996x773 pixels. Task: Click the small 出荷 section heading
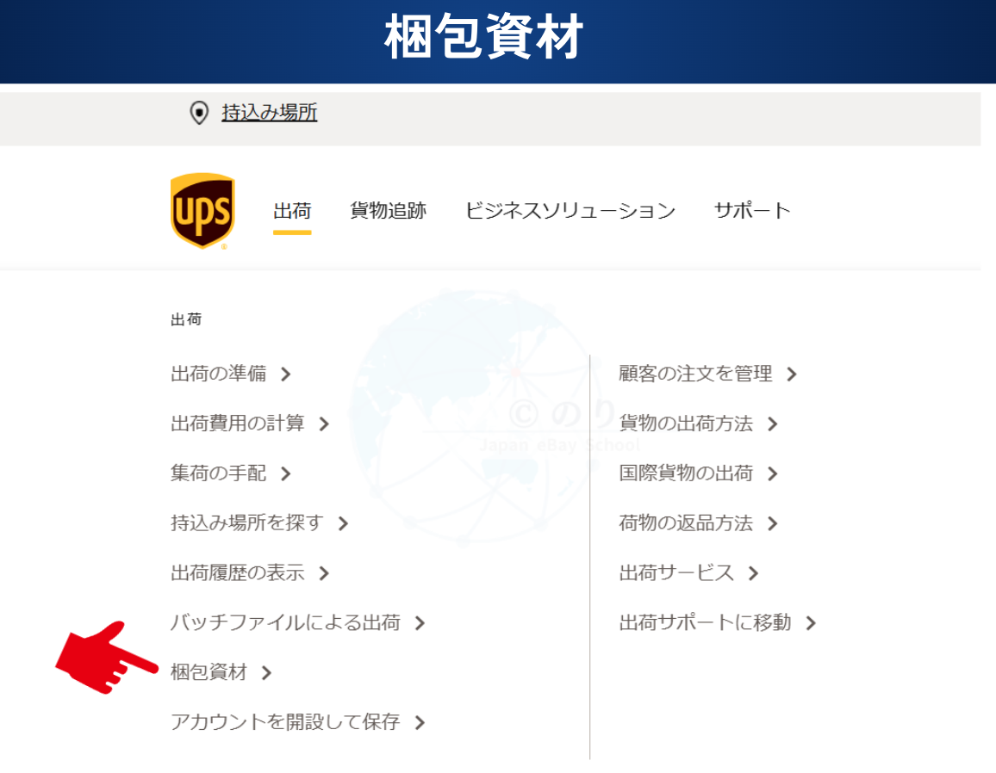click(x=186, y=319)
